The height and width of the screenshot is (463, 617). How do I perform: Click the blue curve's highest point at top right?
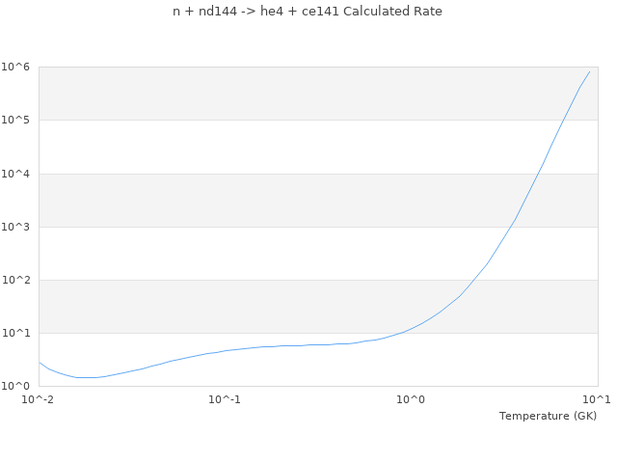coord(589,71)
